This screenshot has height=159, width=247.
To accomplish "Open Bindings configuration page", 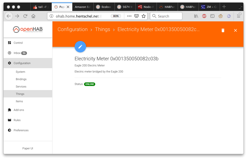I will click(21, 79).
